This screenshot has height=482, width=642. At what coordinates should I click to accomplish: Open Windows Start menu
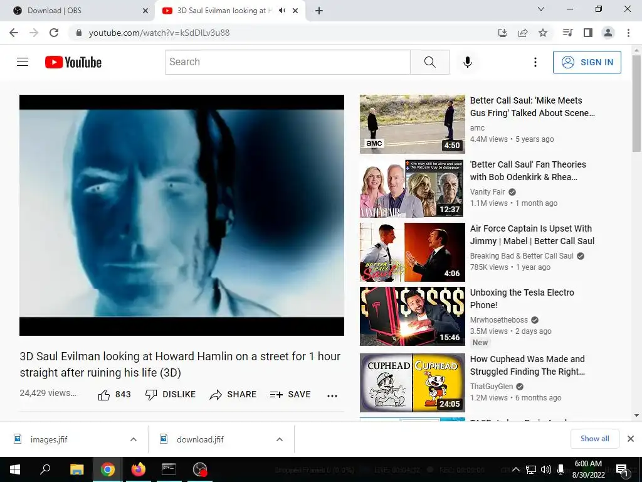coord(15,469)
